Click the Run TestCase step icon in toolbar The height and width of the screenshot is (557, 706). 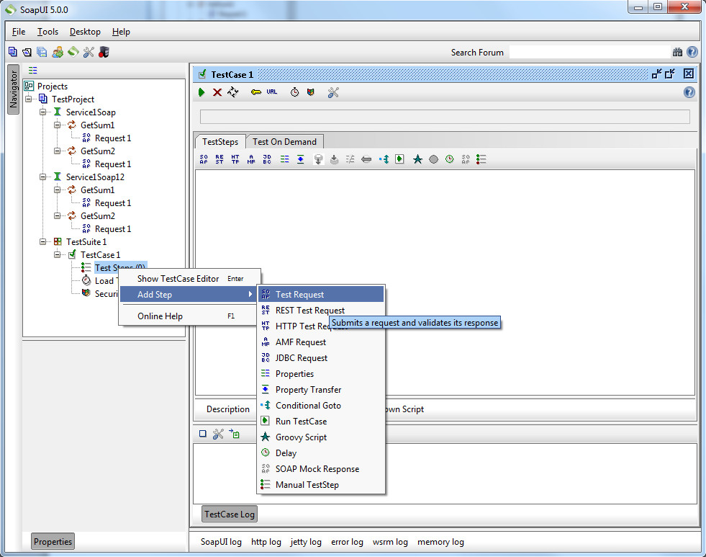coord(400,159)
